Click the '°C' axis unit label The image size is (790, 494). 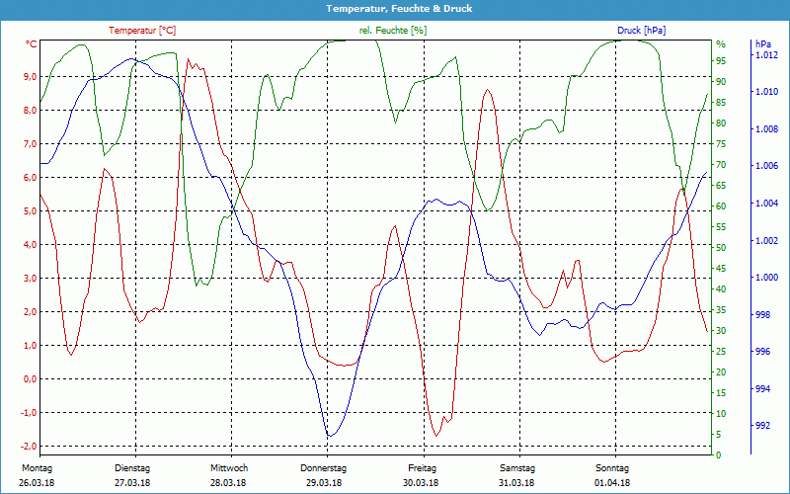coord(32,44)
